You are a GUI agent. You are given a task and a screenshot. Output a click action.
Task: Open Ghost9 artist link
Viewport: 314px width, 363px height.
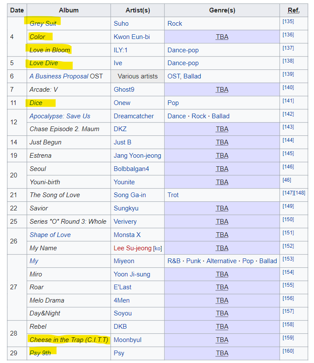pyautogui.click(x=124, y=90)
